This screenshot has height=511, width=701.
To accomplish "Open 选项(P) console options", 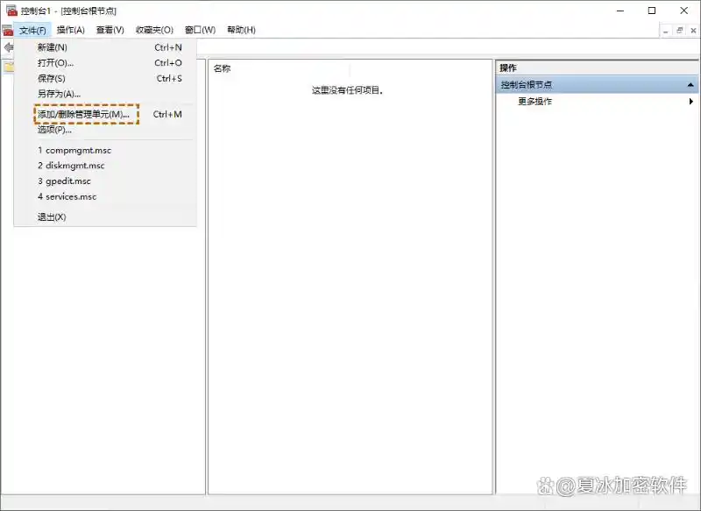I will click(x=55, y=130).
